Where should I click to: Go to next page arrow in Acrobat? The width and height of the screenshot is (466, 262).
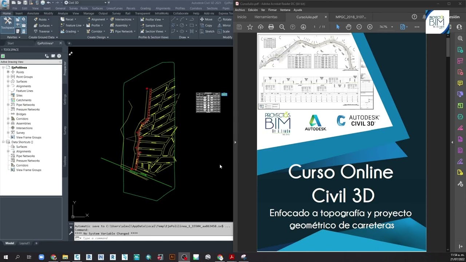coord(303,27)
